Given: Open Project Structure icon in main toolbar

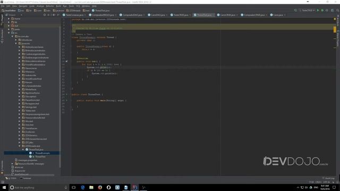Looking at the screenshot, I should point(332,10).
